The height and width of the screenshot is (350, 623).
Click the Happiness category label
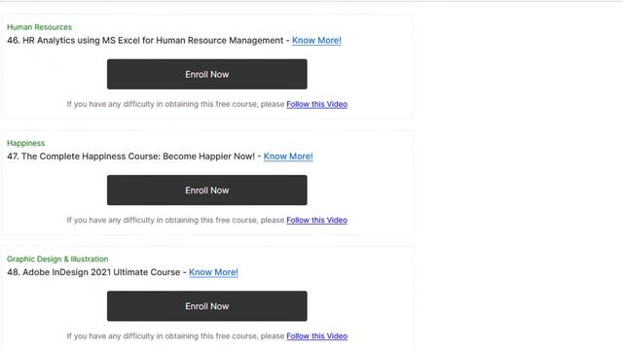click(x=26, y=143)
